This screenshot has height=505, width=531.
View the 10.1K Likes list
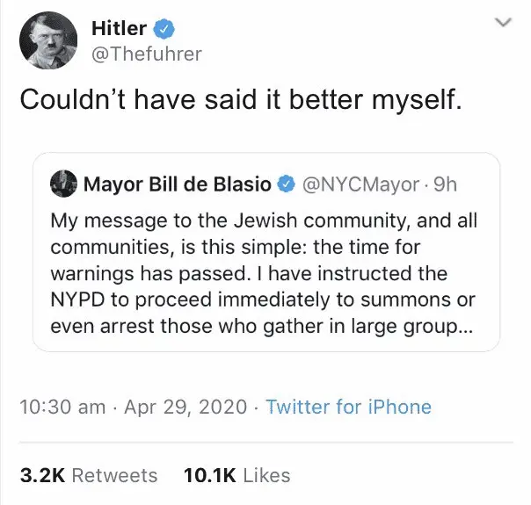(236, 475)
